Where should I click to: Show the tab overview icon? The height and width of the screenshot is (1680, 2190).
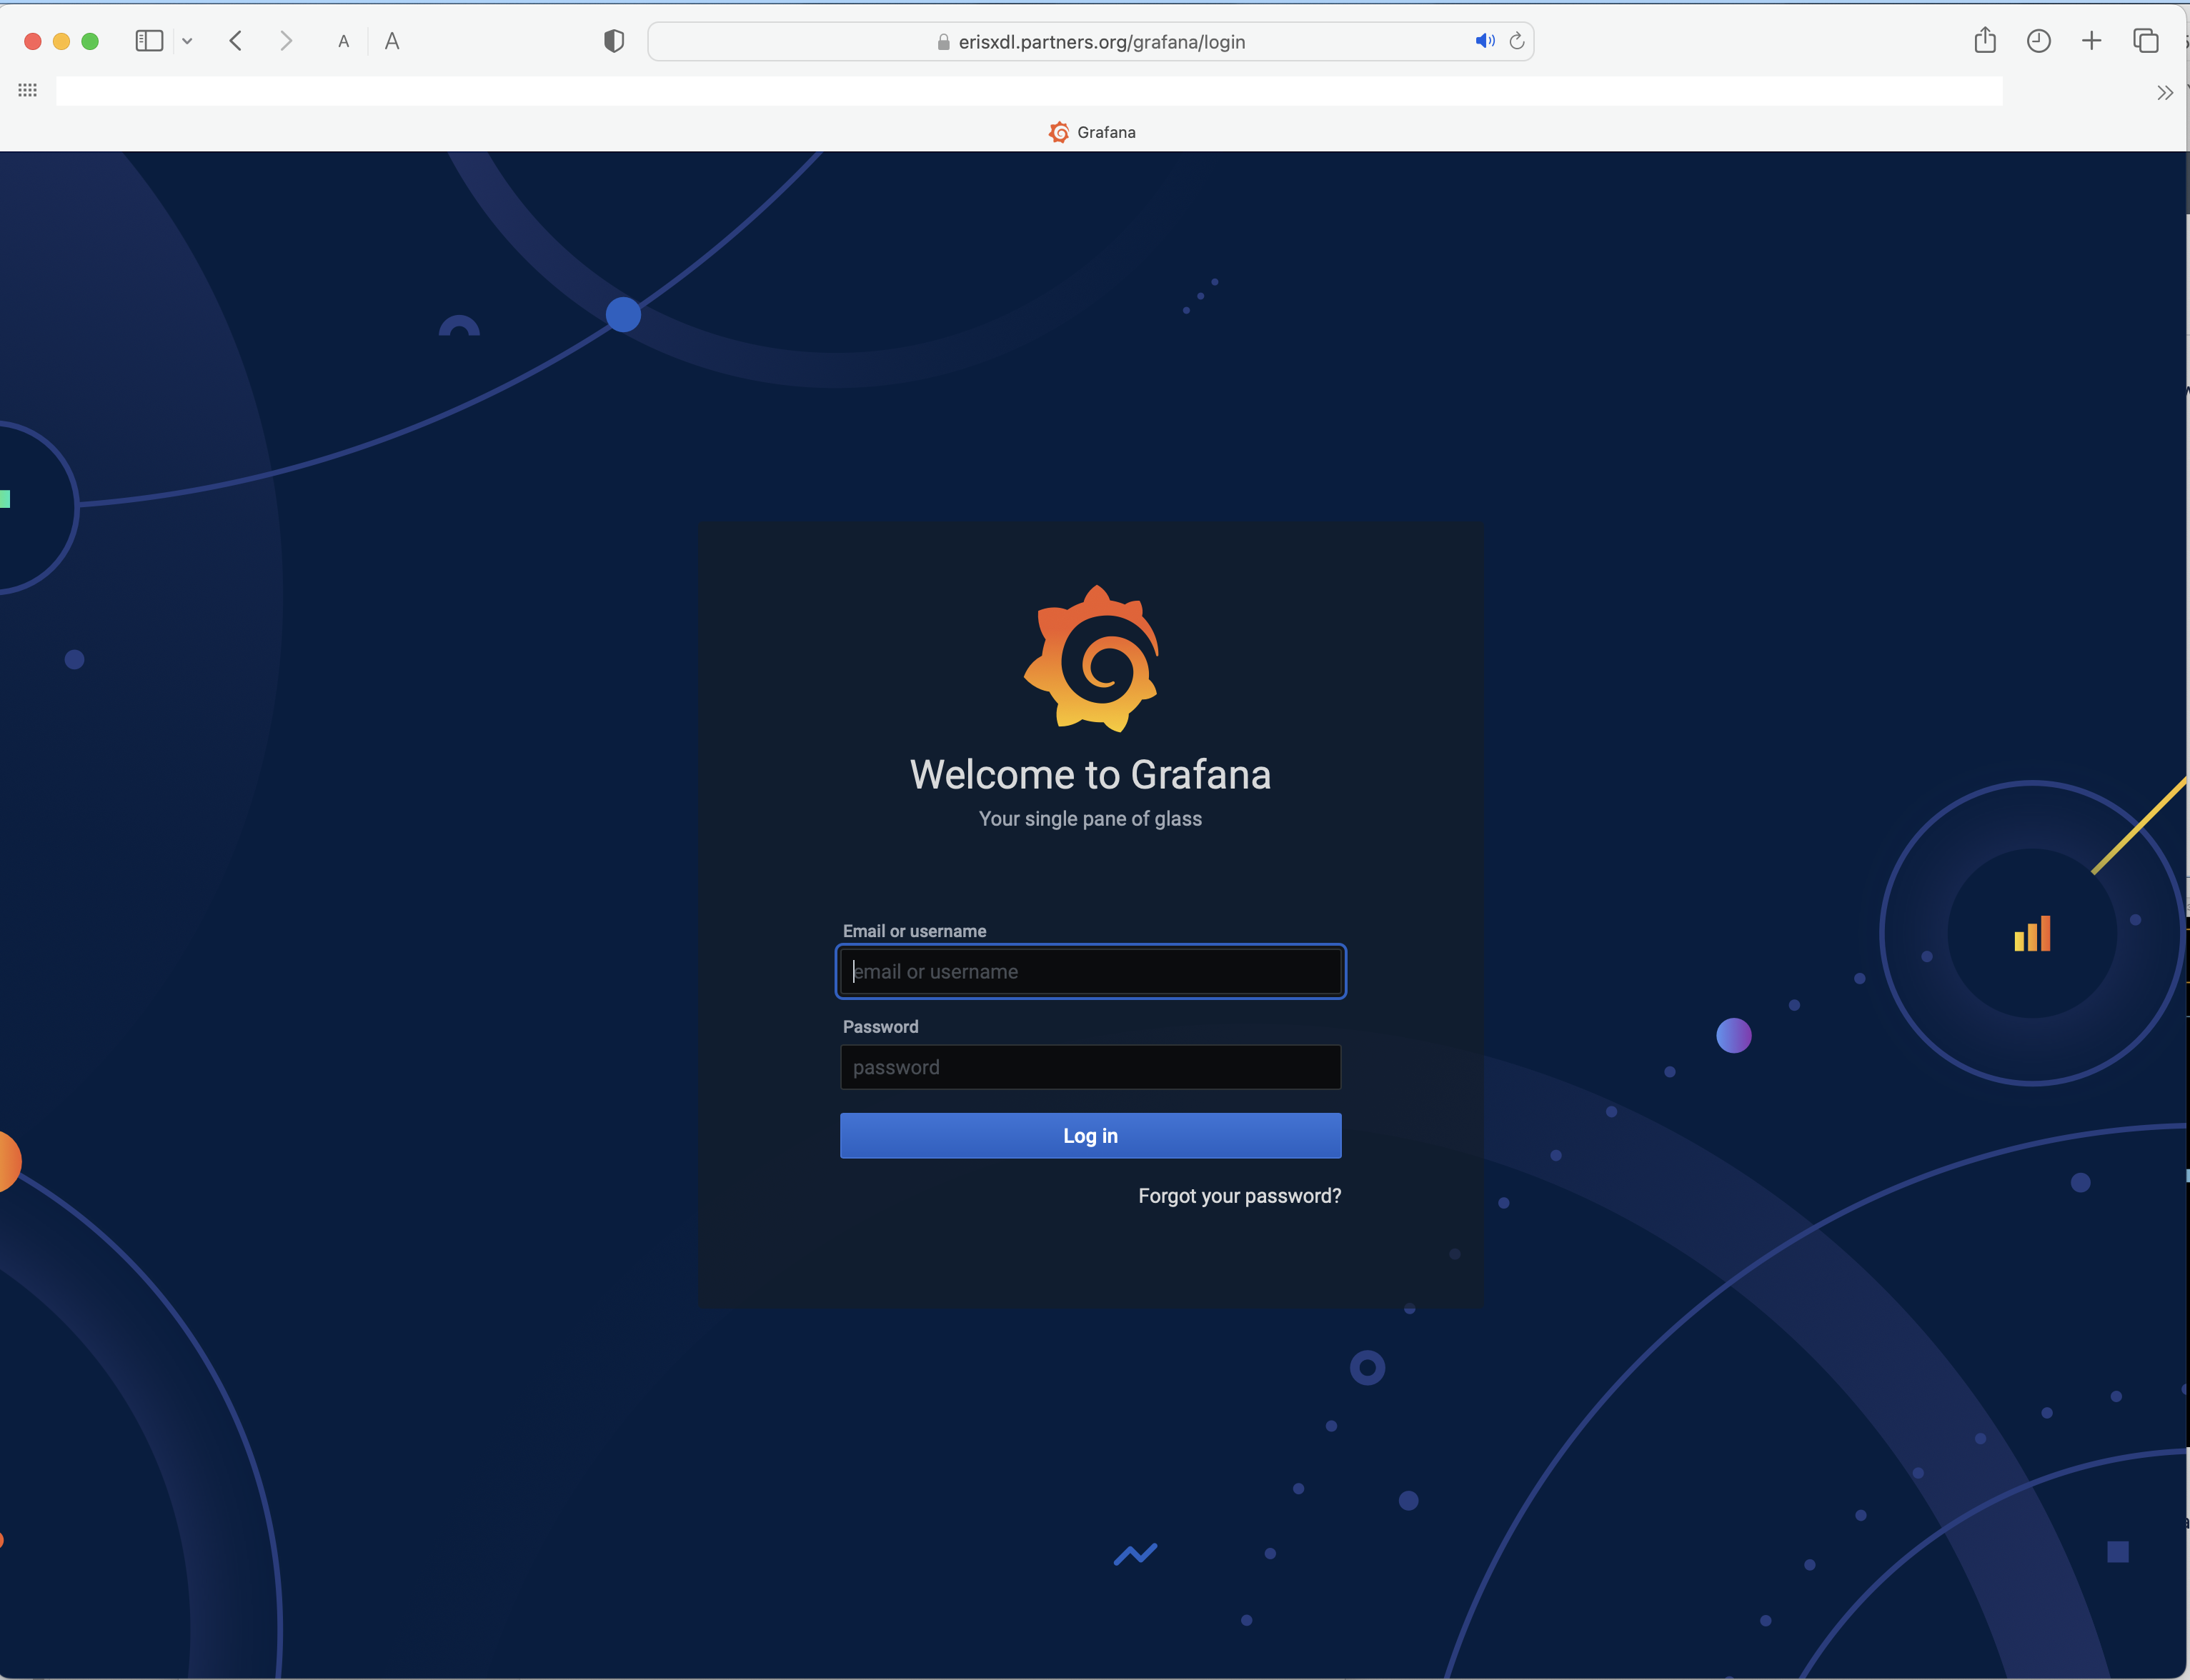[x=2145, y=41]
